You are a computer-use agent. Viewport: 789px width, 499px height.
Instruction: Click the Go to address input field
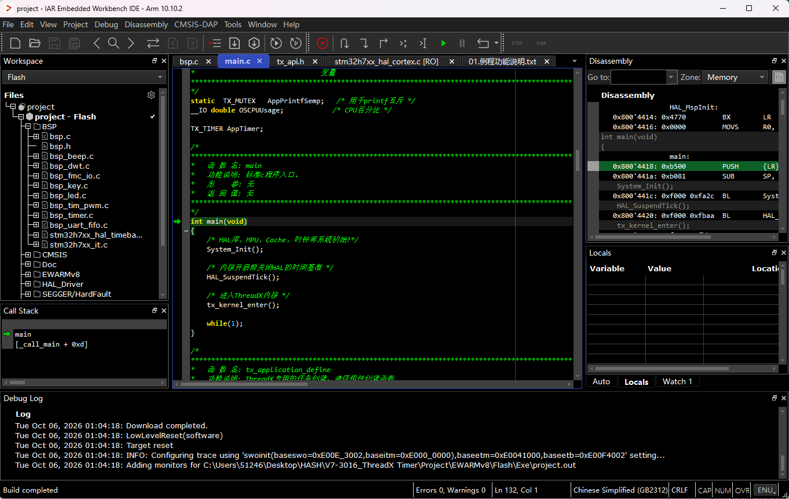click(638, 77)
